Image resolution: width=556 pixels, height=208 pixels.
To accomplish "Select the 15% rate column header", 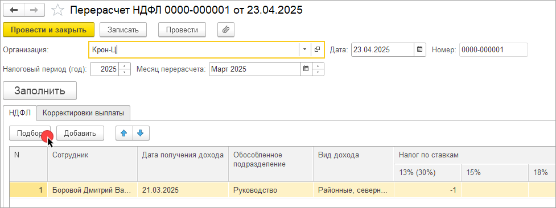I will pos(495,173).
